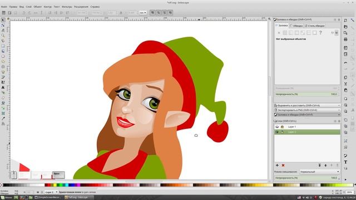This screenshot has height=200, width=356.
Task: Set fill to unset paint with the question mark
Action: click(320, 33)
